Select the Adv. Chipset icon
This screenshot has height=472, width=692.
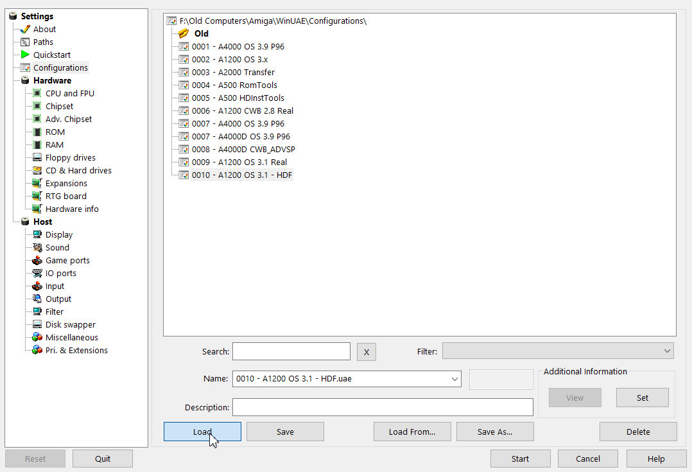tap(37, 119)
